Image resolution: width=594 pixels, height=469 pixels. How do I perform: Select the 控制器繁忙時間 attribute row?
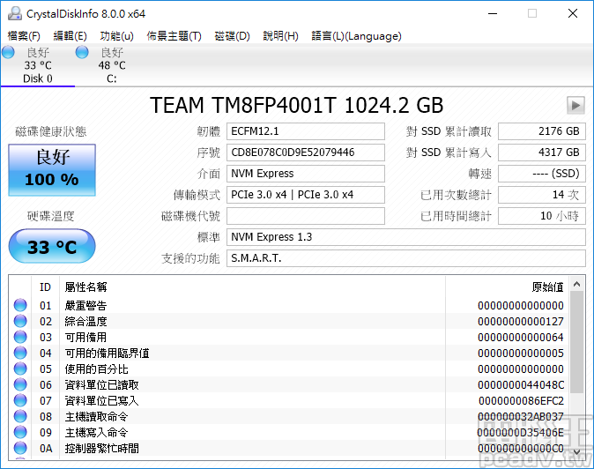289,449
